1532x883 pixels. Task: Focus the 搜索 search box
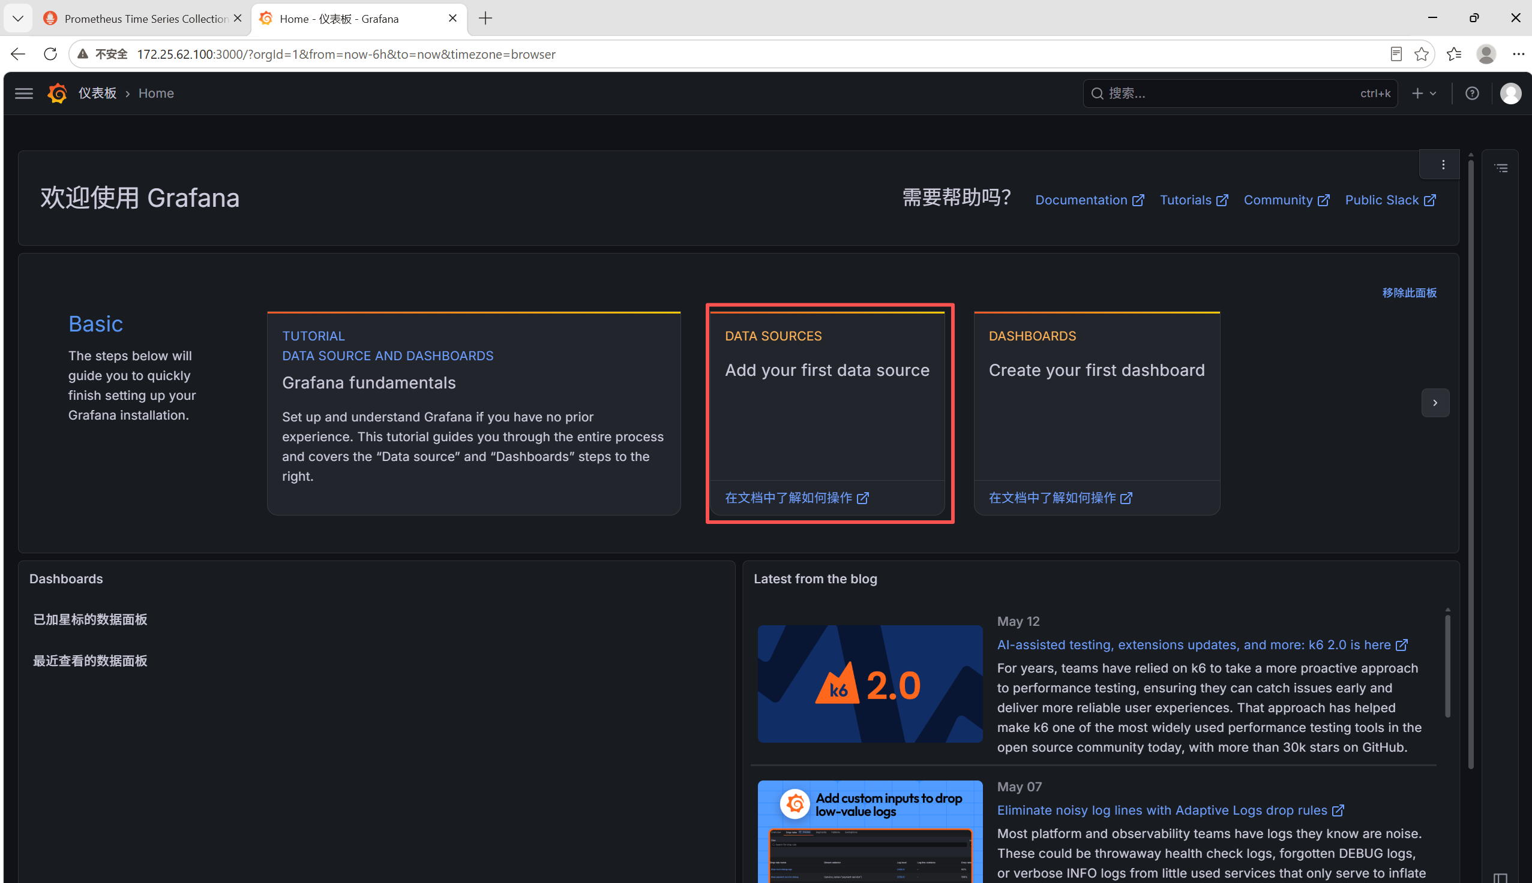(1240, 94)
